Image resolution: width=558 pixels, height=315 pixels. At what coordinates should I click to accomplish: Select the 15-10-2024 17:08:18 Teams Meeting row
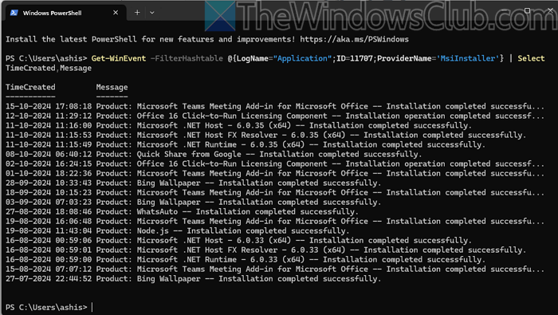(x=275, y=106)
